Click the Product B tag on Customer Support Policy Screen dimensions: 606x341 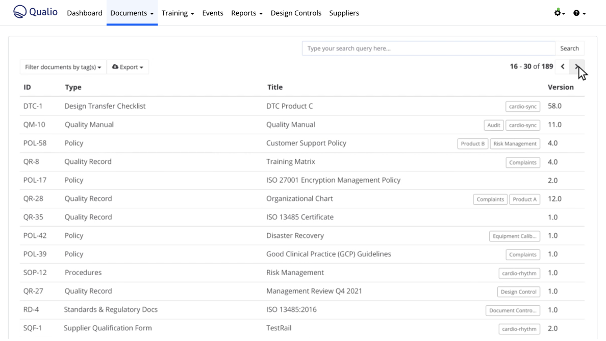(472, 143)
